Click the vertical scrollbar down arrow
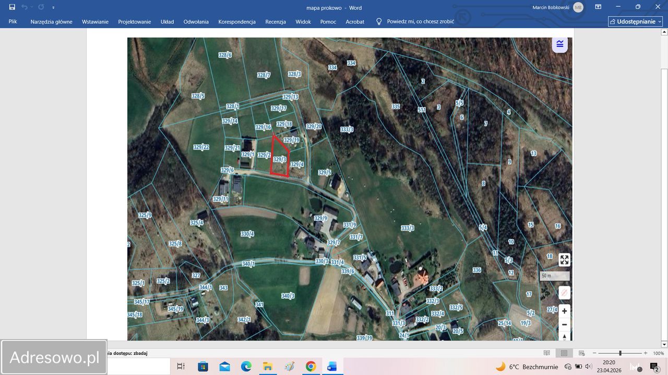668x375 pixels. coord(664,344)
